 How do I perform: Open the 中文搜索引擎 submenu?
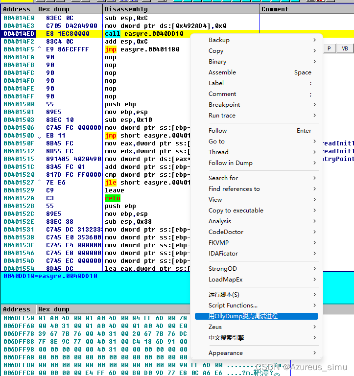(x=257, y=338)
